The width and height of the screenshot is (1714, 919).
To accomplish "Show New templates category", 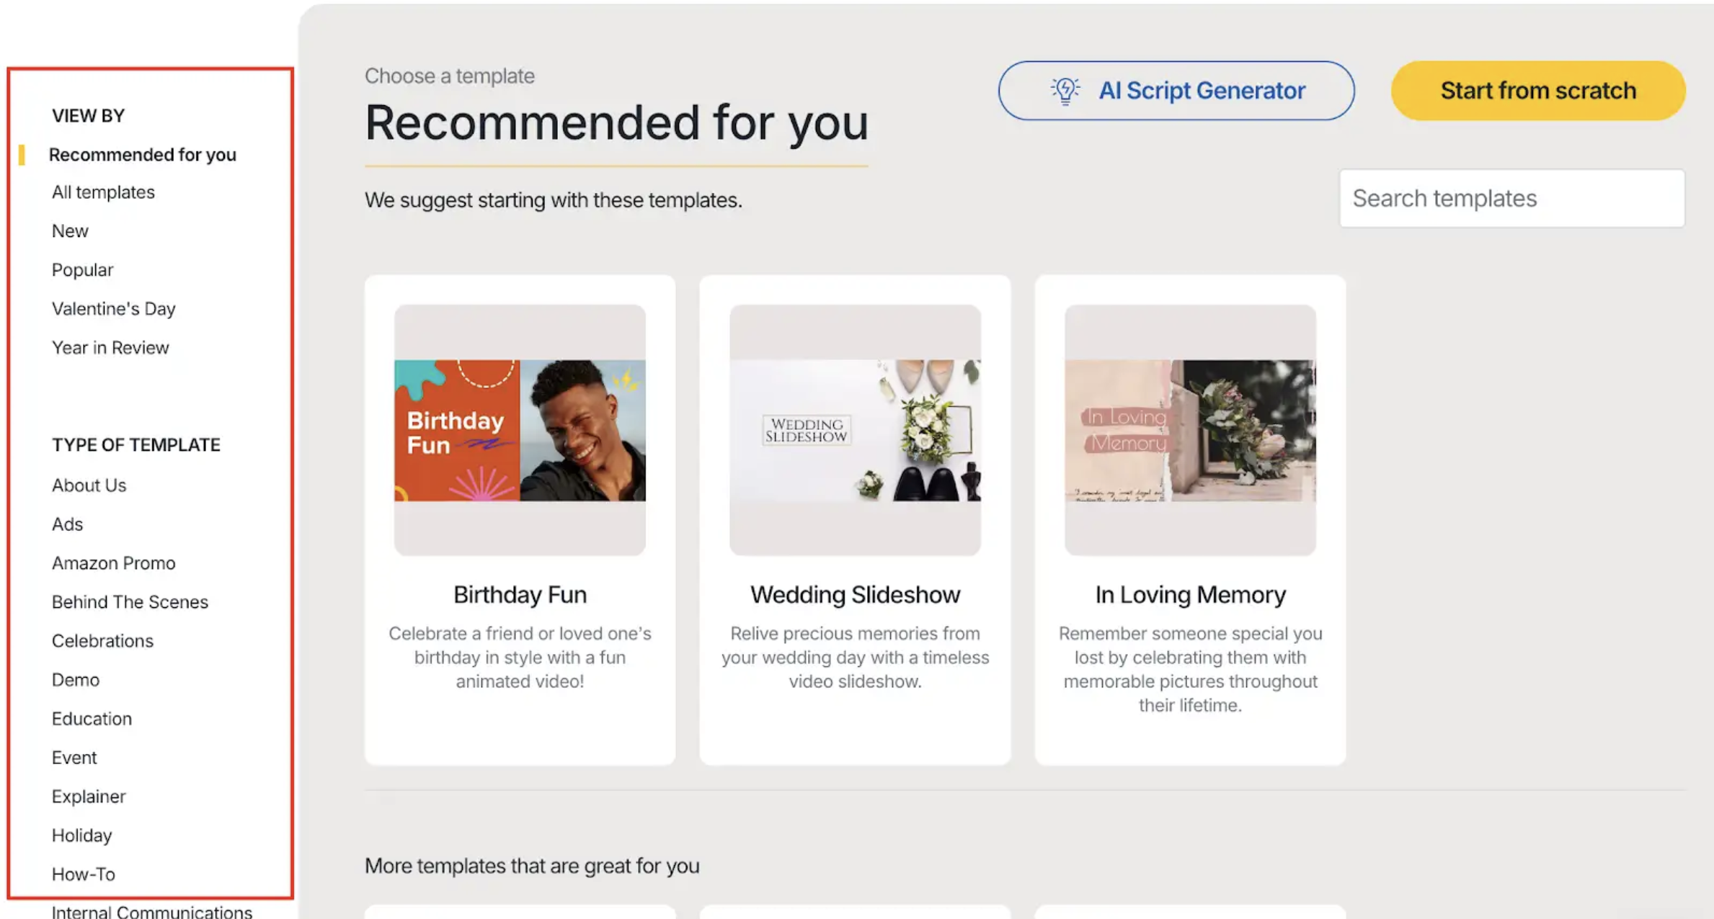I will pyautogui.click(x=70, y=231).
